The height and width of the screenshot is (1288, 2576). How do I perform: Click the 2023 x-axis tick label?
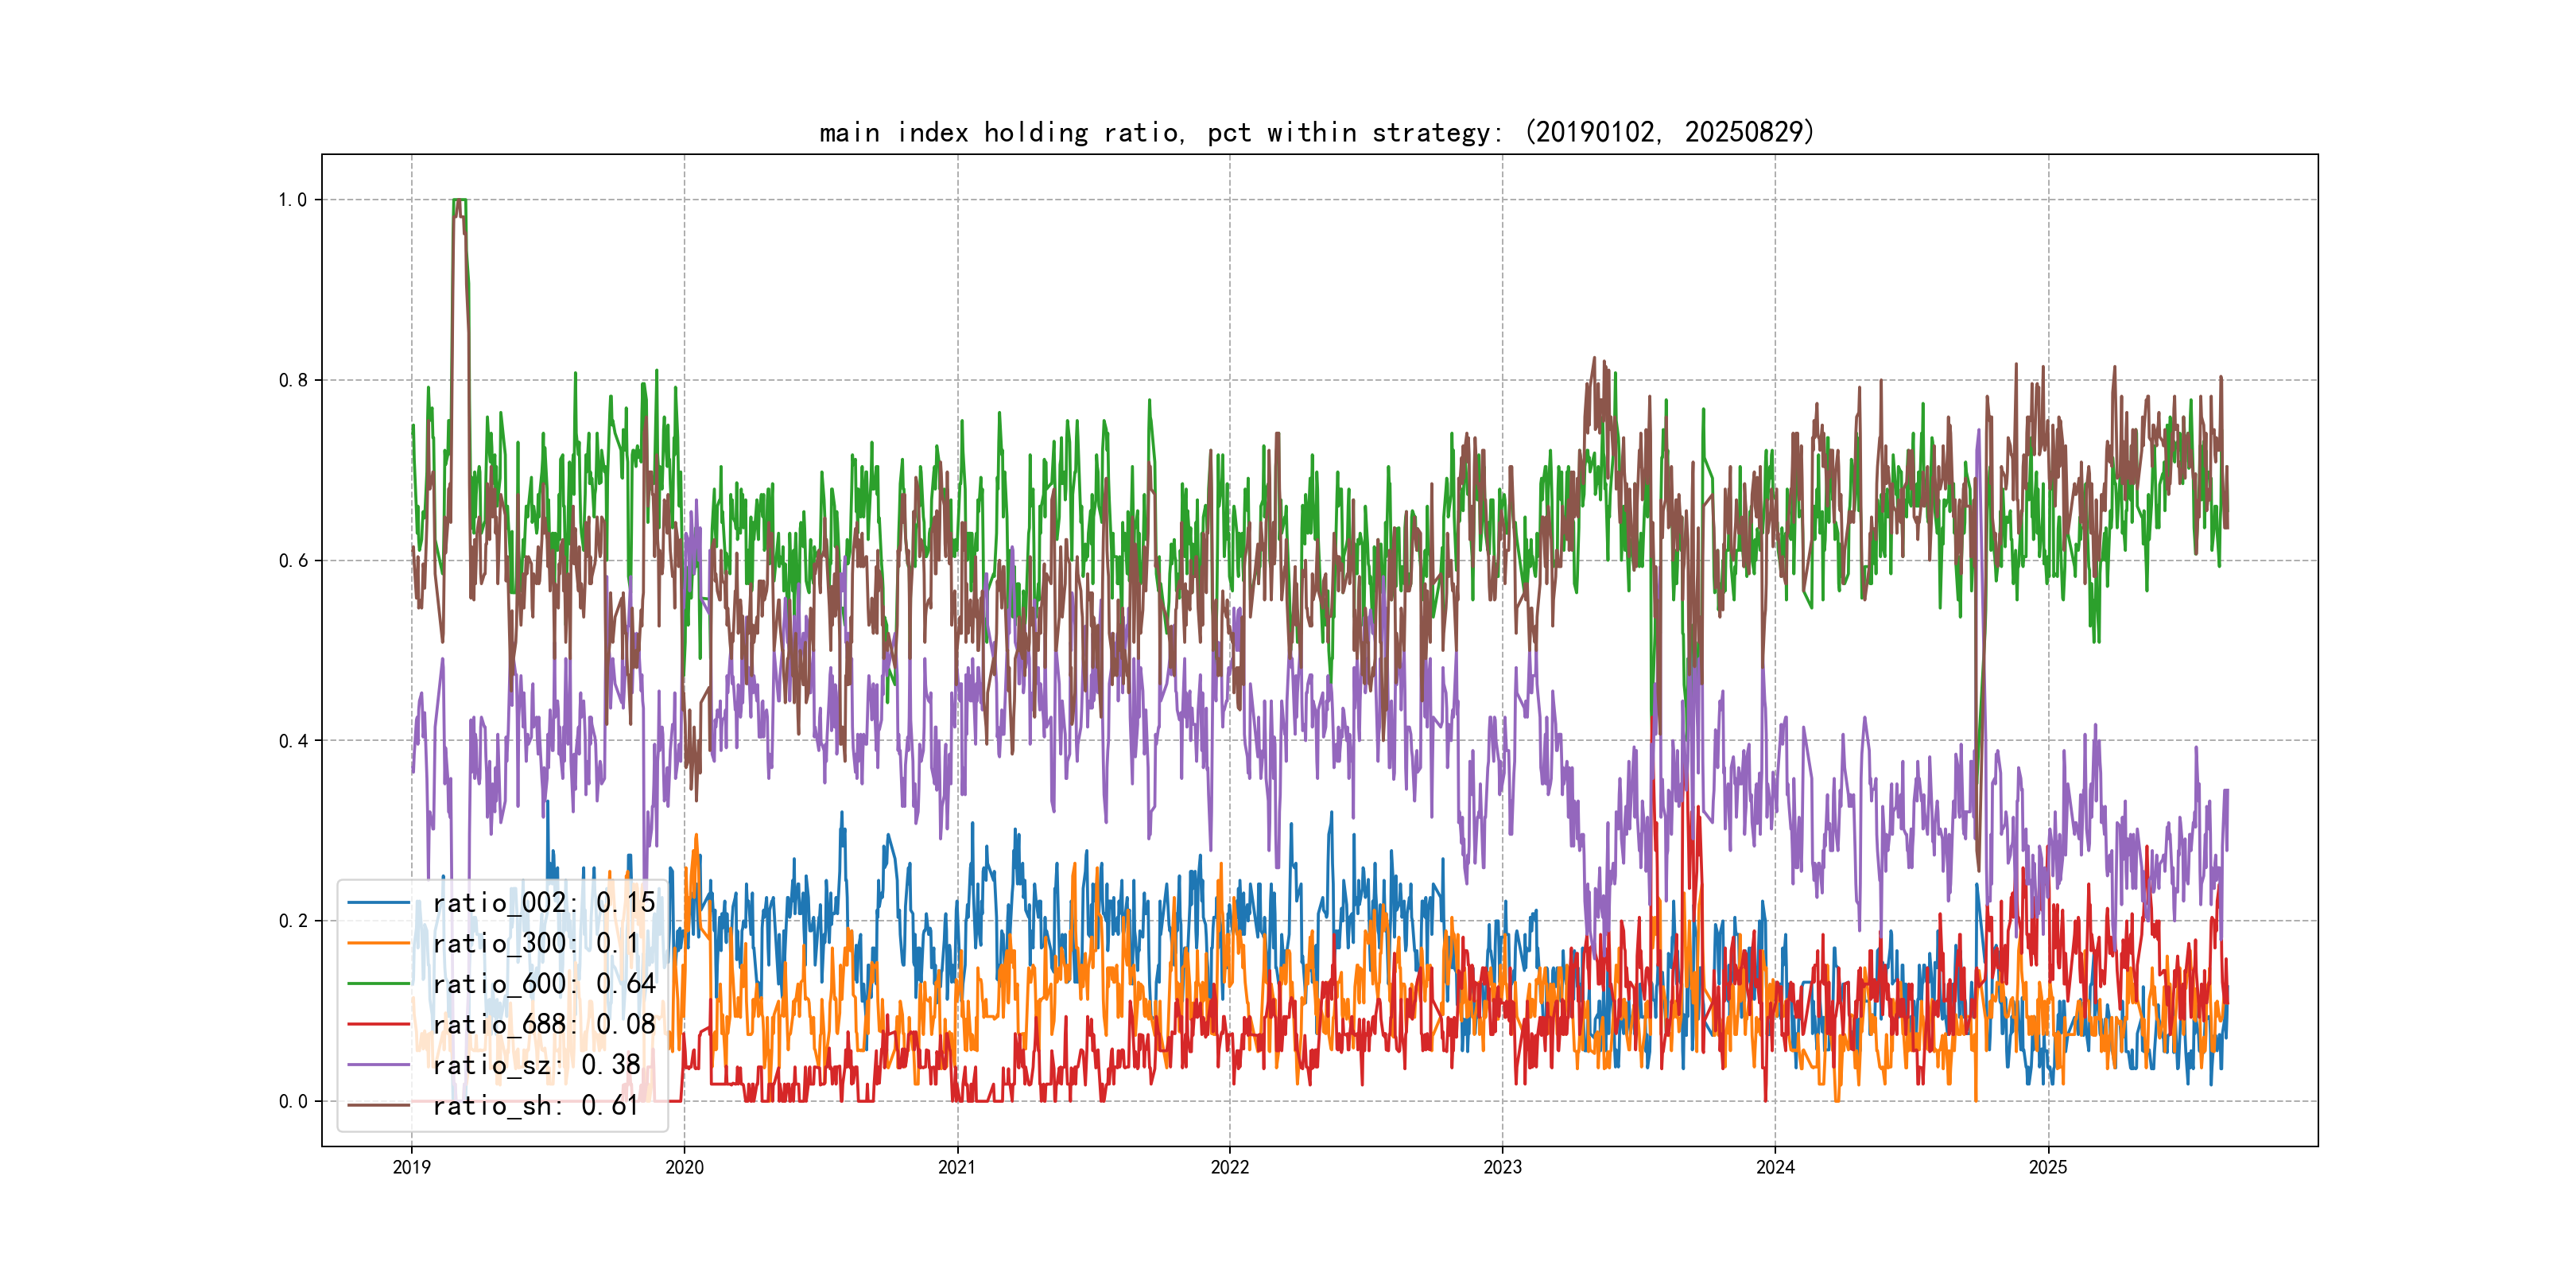[x=1502, y=1167]
